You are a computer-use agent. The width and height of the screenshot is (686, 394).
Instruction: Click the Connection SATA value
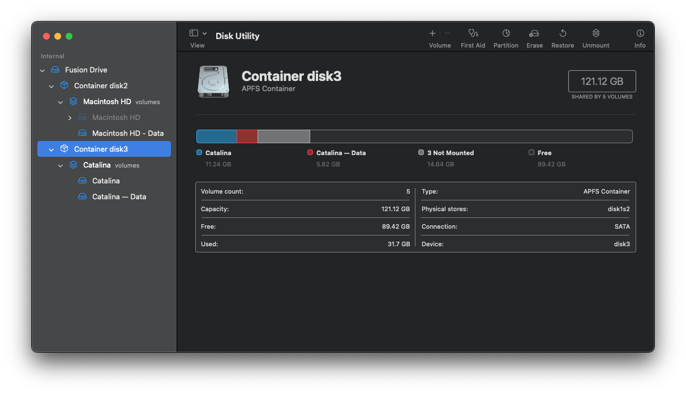[x=621, y=226]
